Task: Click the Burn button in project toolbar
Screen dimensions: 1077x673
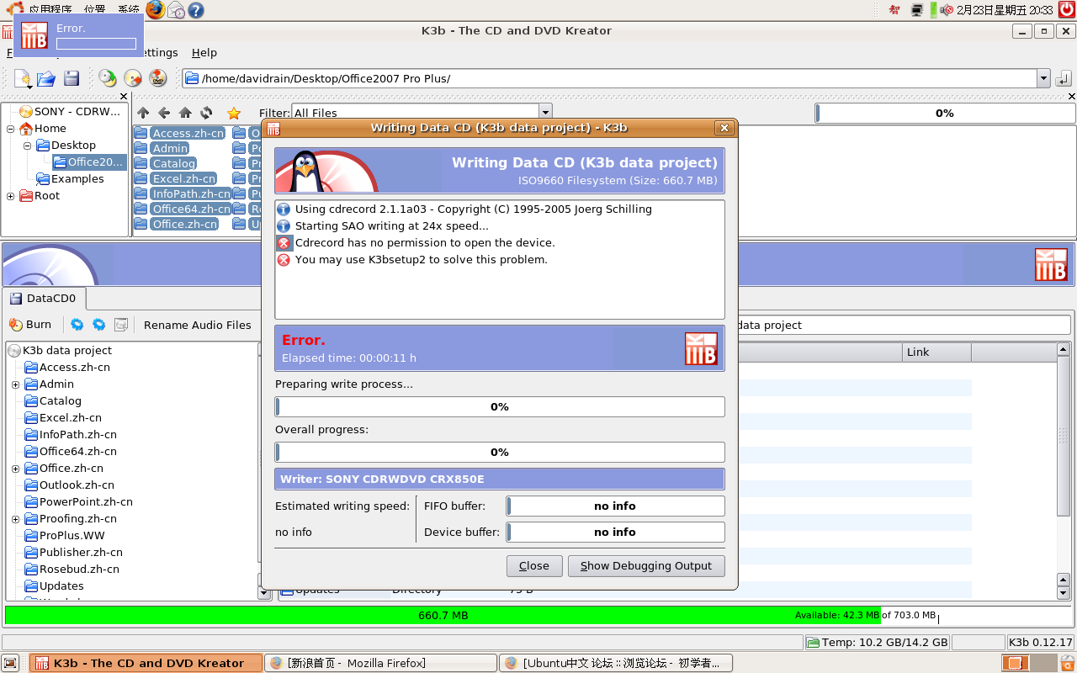Action: 30,325
